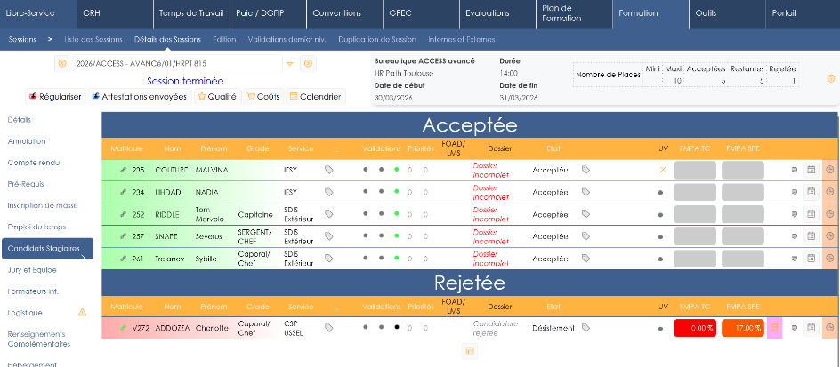
Task: Open the Calendrier button
Action: pos(316,97)
